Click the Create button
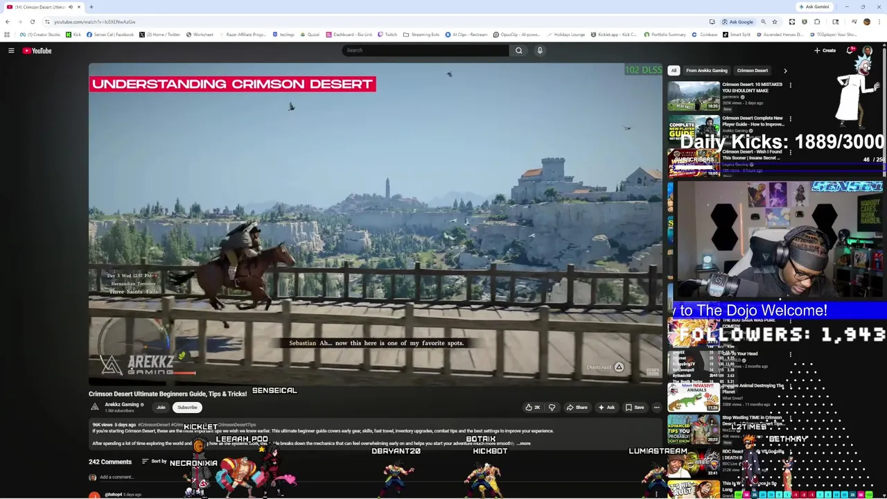The width and height of the screenshot is (887, 499). pos(825,51)
